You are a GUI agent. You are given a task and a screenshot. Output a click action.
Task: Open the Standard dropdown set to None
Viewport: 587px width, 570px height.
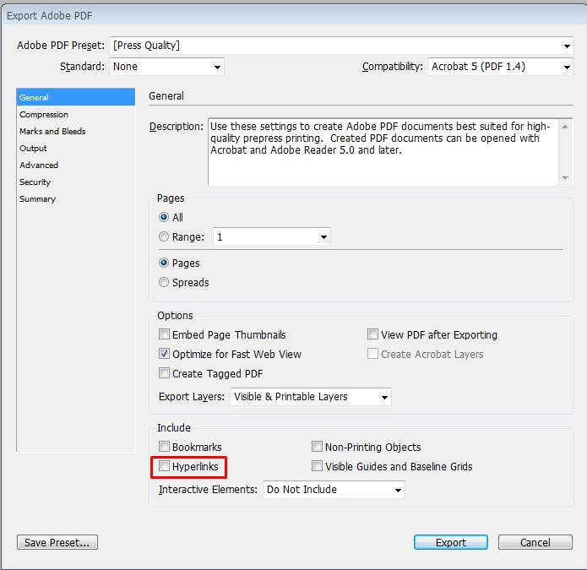[166, 67]
